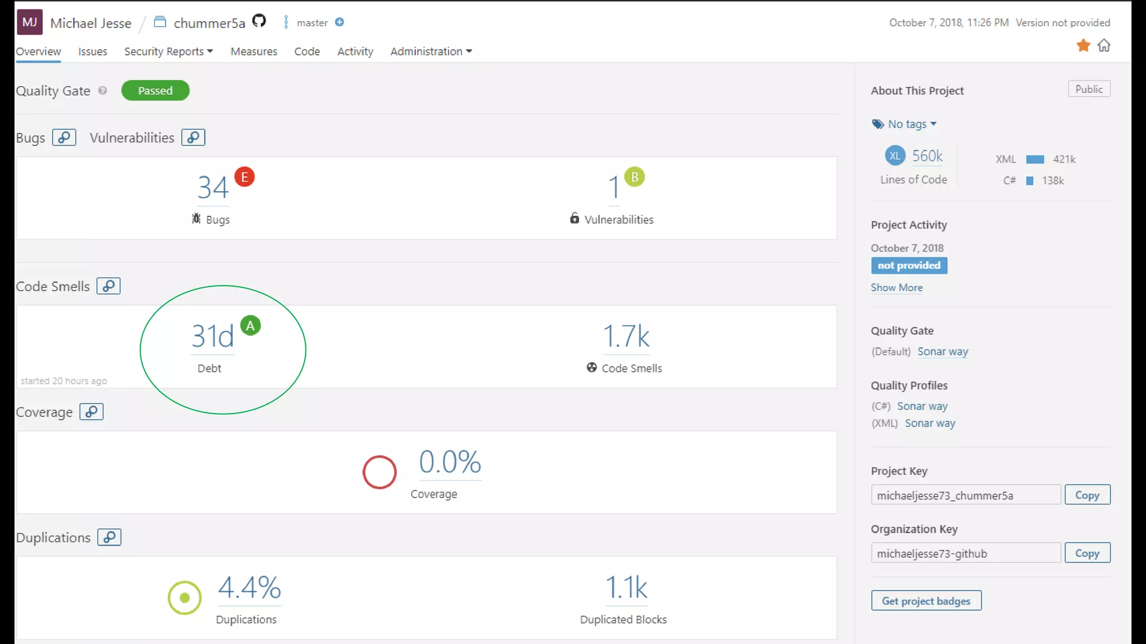Click the Project Key input field

coord(965,495)
